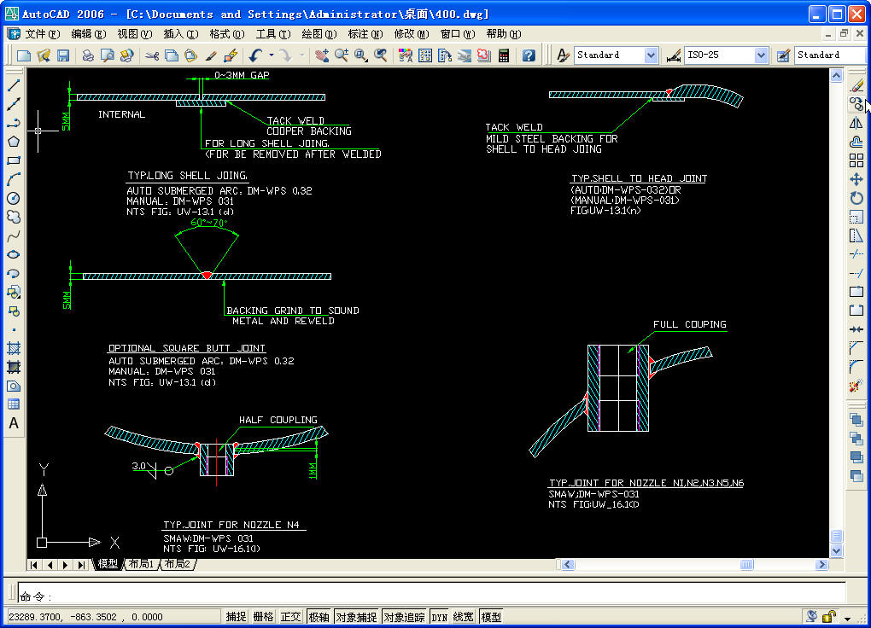
Task: Toggle 对象追踪 object snap tracking
Action: (x=404, y=617)
